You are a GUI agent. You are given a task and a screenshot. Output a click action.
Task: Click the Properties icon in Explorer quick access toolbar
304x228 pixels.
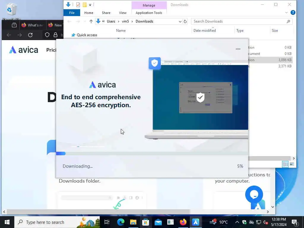coord(78,5)
